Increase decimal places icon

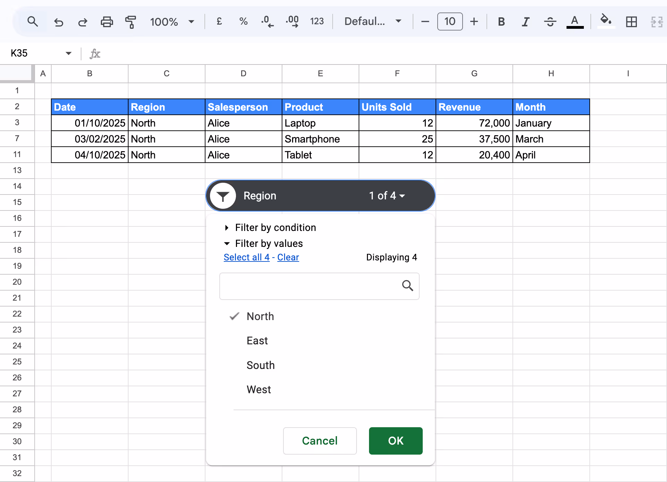tap(292, 21)
